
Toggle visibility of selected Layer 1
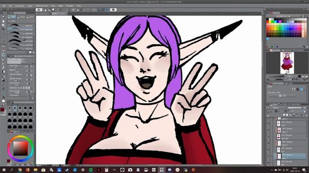click(x=268, y=156)
